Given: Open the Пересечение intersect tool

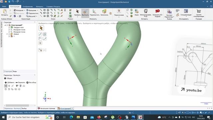Looking at the screenshot, I should pyautogui.click(x=119, y=13).
